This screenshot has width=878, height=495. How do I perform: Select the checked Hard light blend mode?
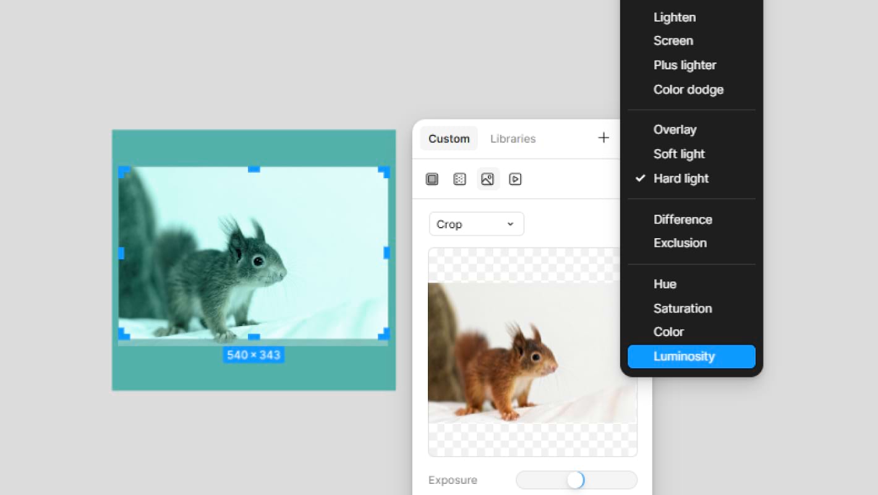pos(681,179)
